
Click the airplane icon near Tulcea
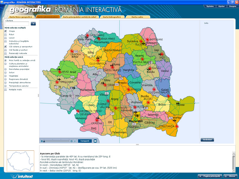178,103
